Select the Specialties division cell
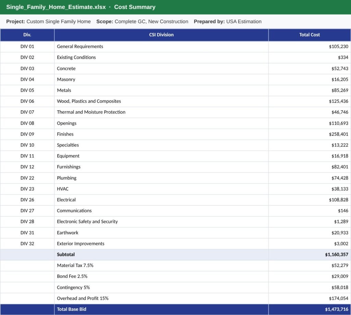Viewport: 351px width, 315px height. [x=161, y=145]
